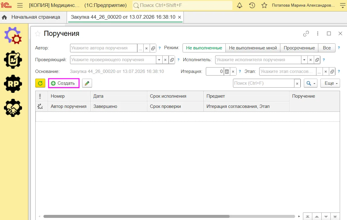347x220 pixels.
Task: Open the magnifier search dropdown
Action: 311,83
